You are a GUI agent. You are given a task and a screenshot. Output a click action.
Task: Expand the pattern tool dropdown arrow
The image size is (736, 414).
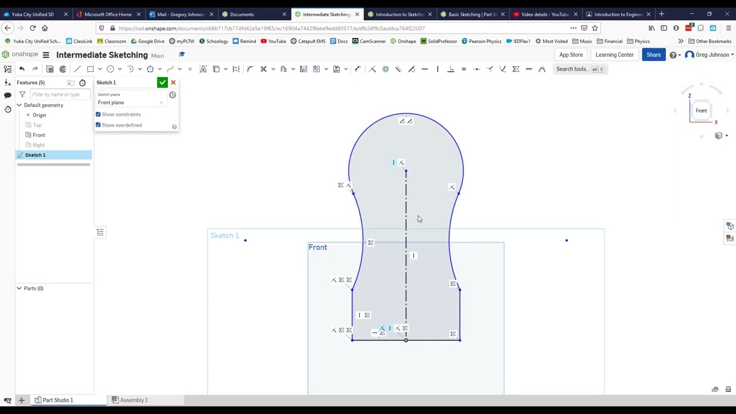(326, 69)
